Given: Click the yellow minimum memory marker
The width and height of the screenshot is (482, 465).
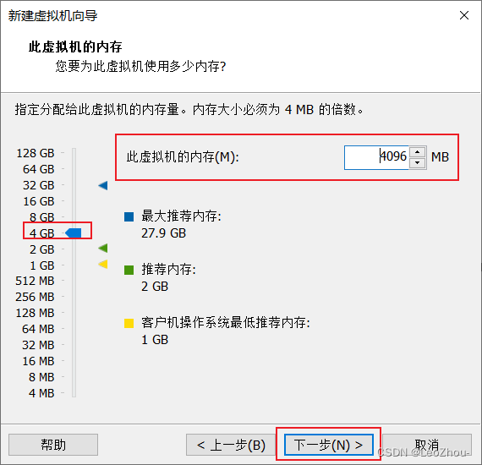Looking at the screenshot, I should coord(103,264).
